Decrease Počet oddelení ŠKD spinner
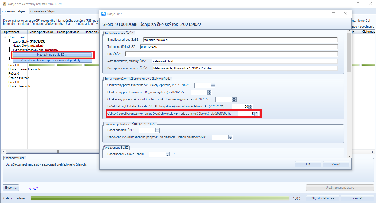The image size is (376, 203). click(x=157, y=131)
